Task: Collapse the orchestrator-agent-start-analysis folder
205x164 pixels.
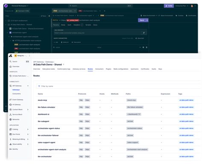Action: [x=9, y=37]
